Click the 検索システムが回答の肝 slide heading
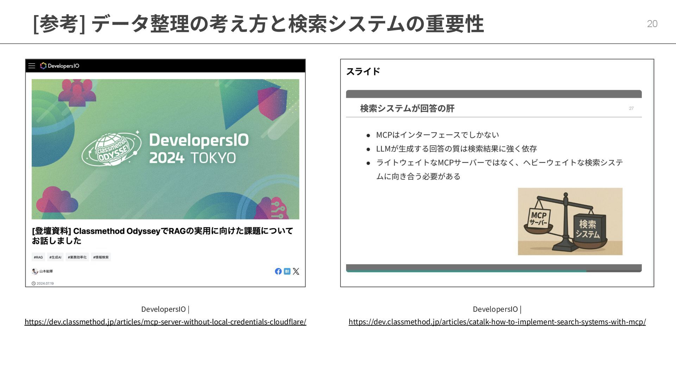676x380 pixels. (407, 108)
